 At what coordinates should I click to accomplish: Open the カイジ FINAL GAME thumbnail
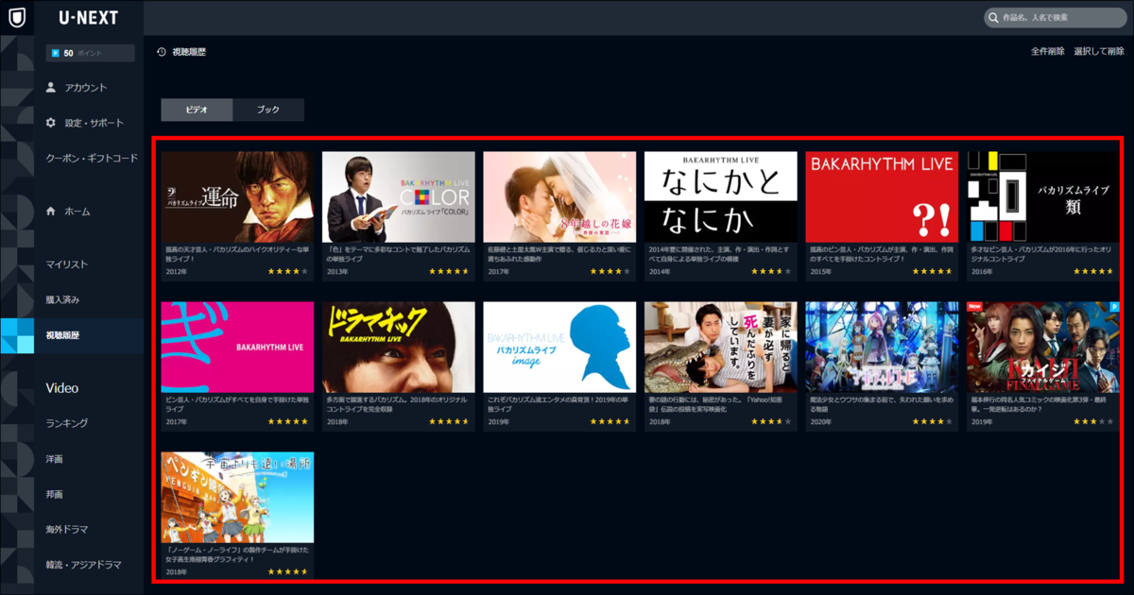pyautogui.click(x=1042, y=348)
